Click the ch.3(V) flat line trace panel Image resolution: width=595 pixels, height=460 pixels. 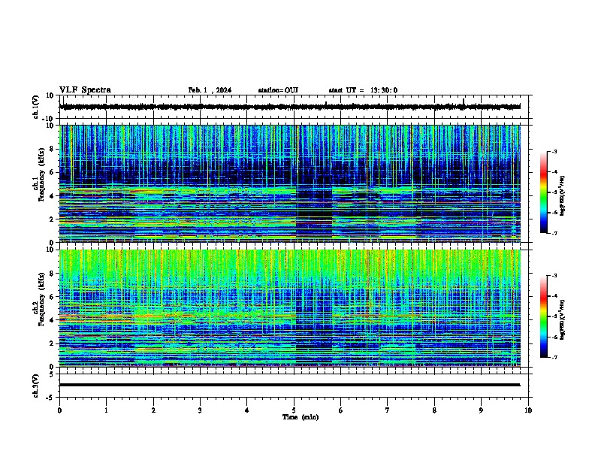294,386
